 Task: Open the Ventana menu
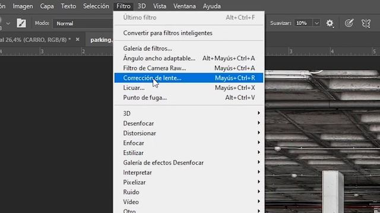(x=185, y=7)
